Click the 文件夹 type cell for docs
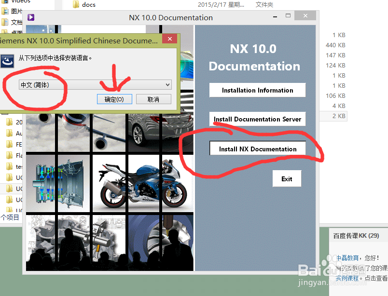 pyautogui.click(x=264, y=4)
